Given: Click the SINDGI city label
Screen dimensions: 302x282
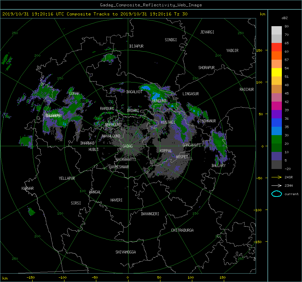Looking at the screenshot, I should [x=171, y=40].
